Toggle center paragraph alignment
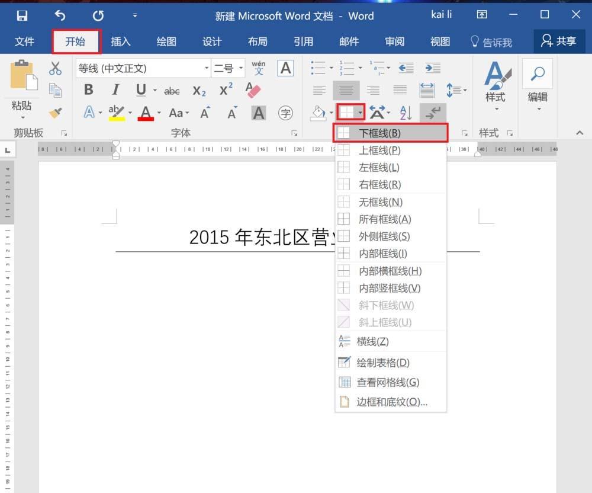The image size is (592, 493). tap(346, 90)
